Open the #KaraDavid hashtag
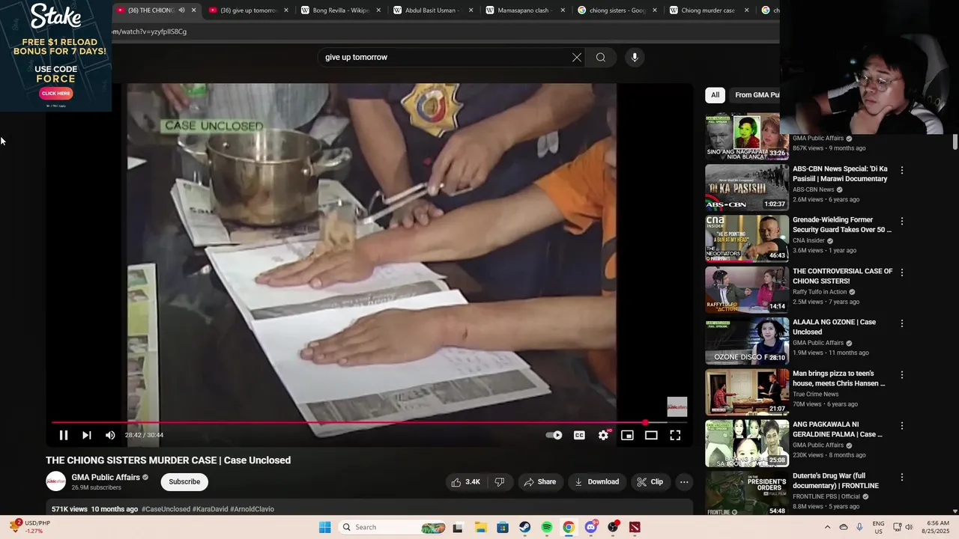Viewport: 959px width, 539px height. (x=210, y=509)
